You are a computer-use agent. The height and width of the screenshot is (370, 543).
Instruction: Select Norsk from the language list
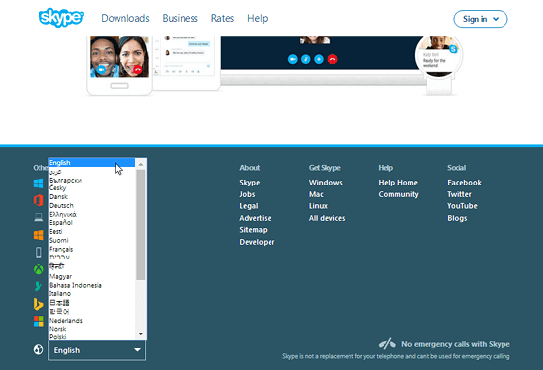click(x=92, y=329)
